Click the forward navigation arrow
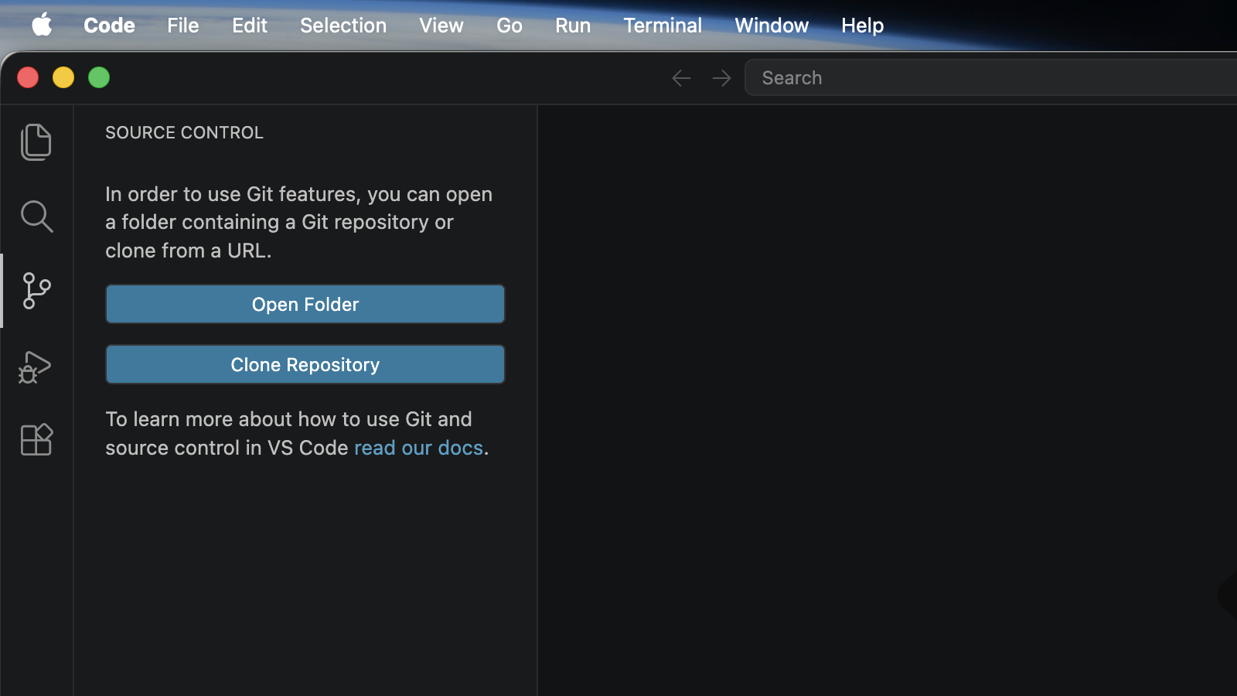 [x=721, y=77]
